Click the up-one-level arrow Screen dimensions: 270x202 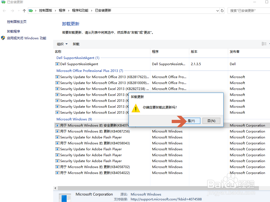click(x=24, y=11)
